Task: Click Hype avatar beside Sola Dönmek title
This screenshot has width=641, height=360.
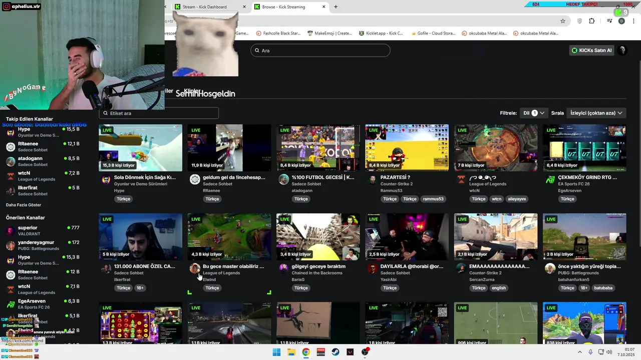Action: [106, 180]
